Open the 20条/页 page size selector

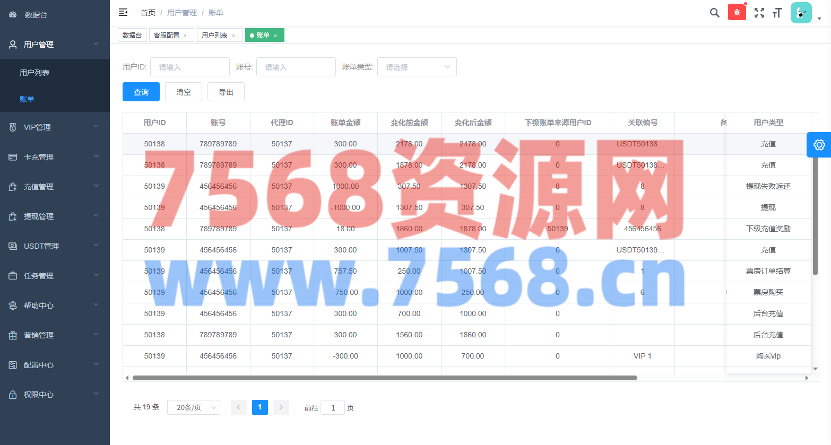(194, 407)
